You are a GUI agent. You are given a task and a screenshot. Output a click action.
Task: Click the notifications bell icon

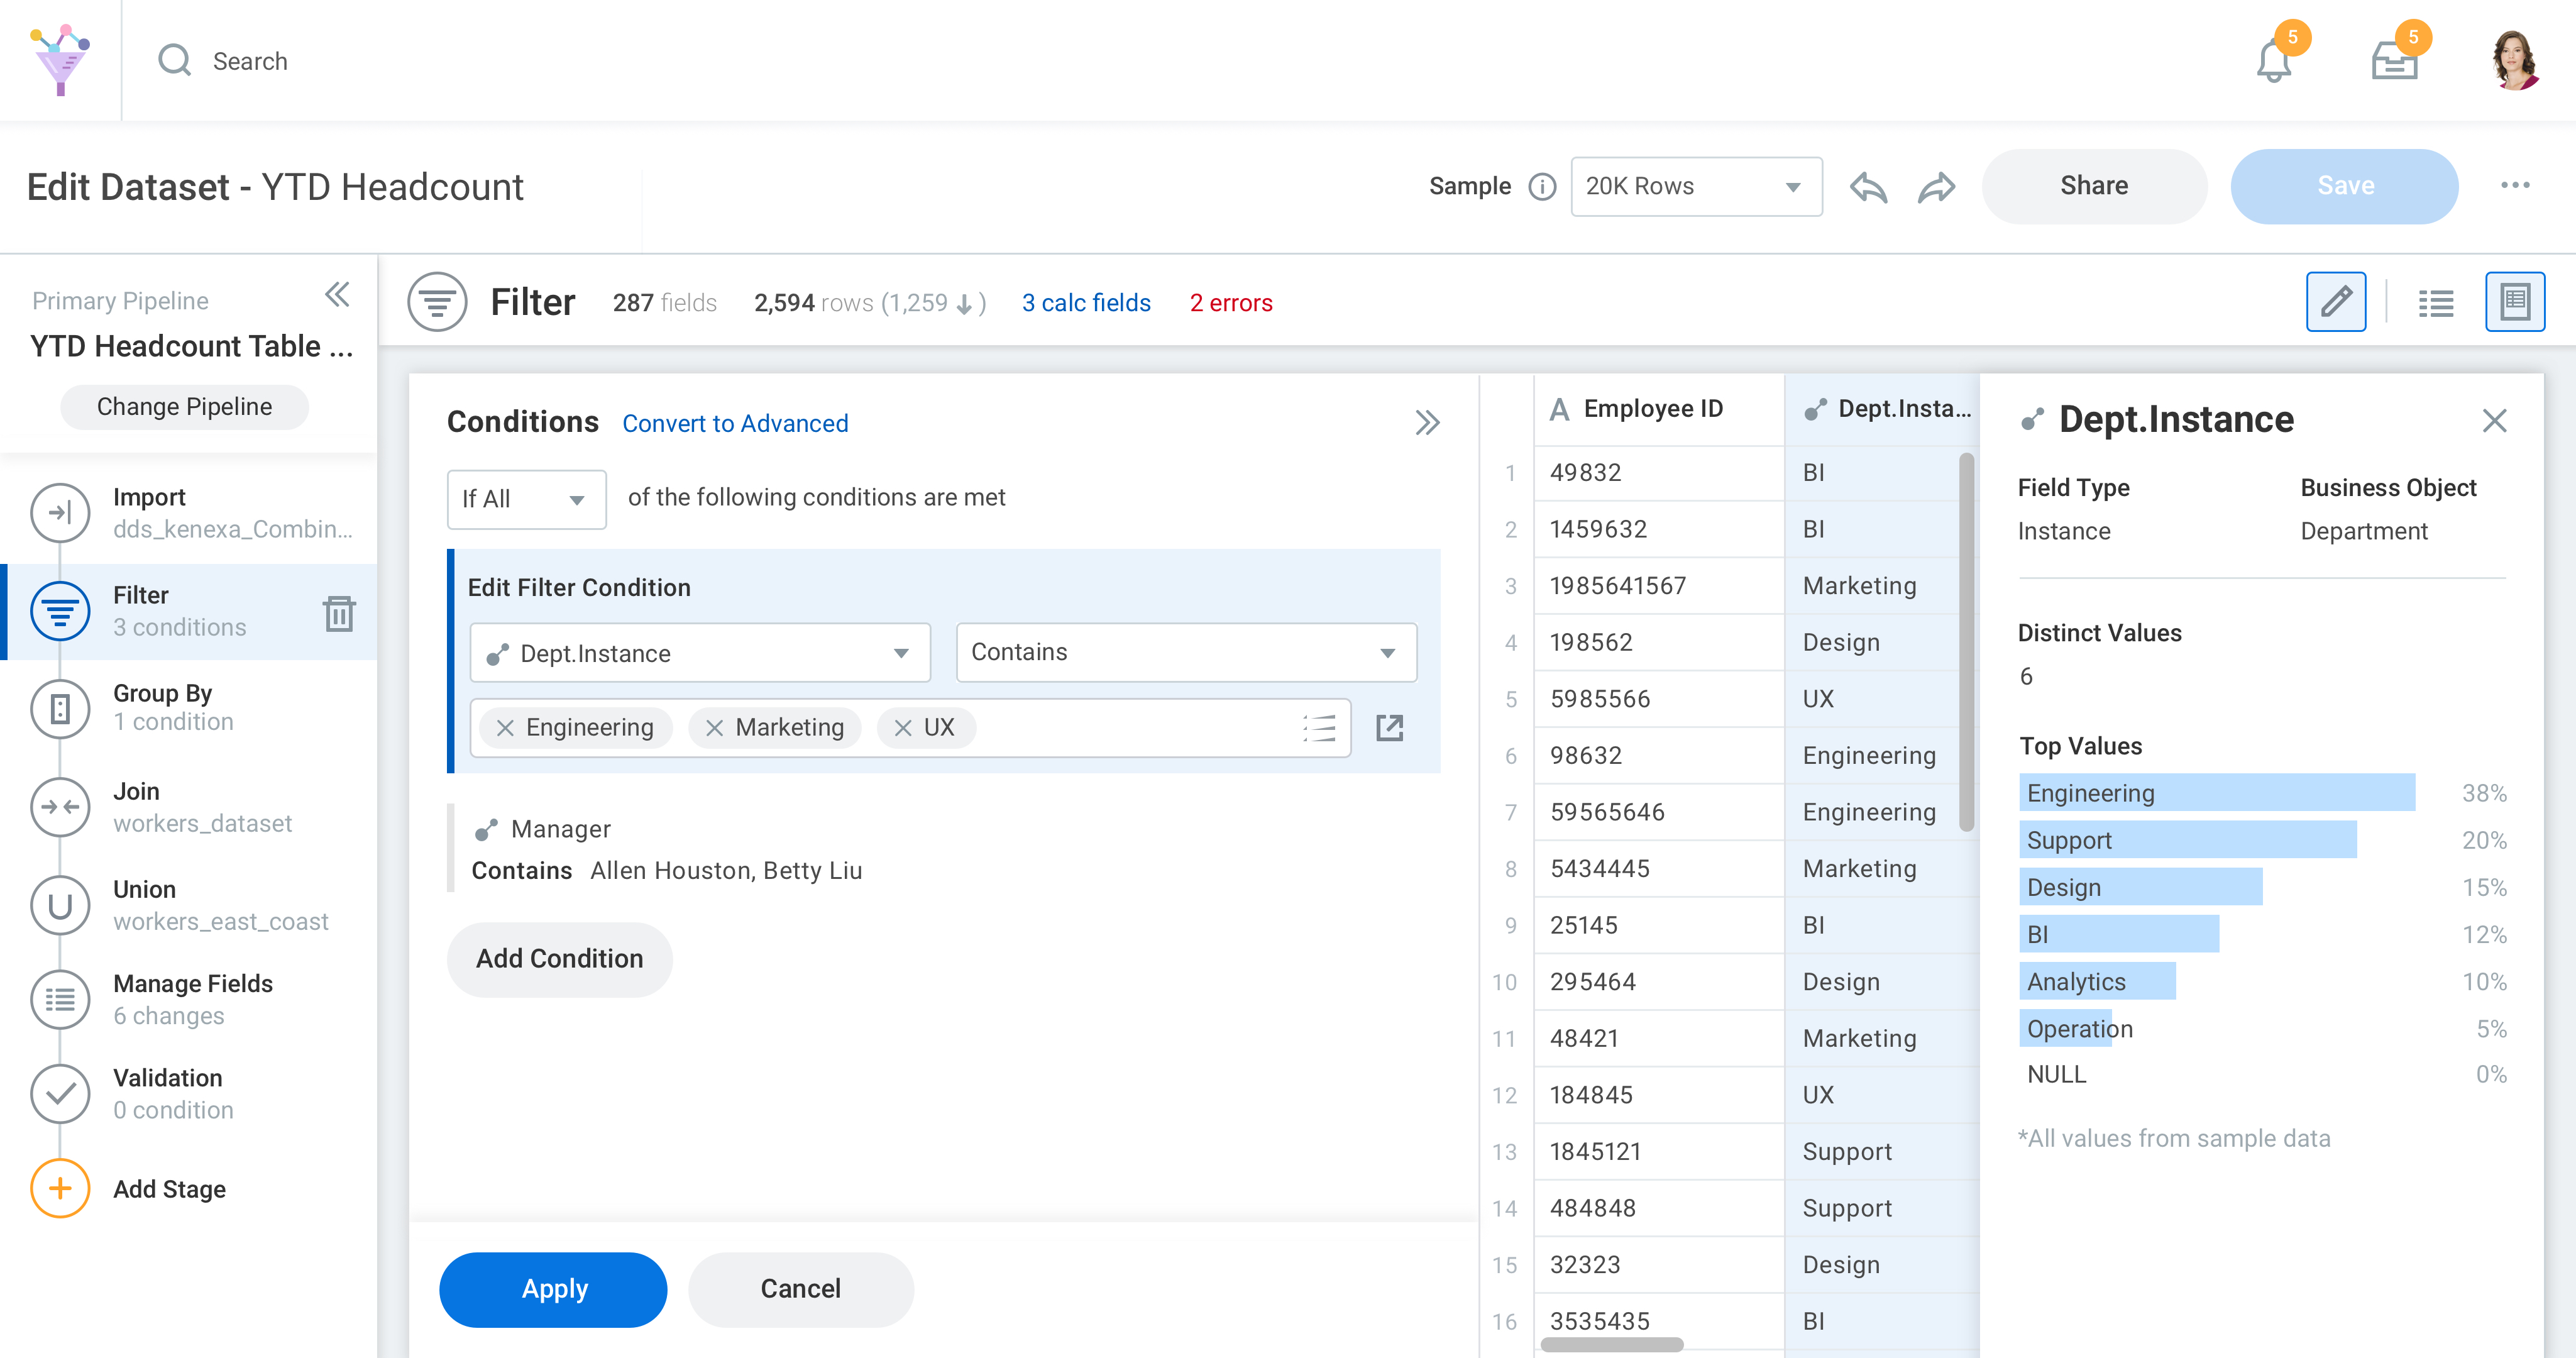tap(2273, 62)
